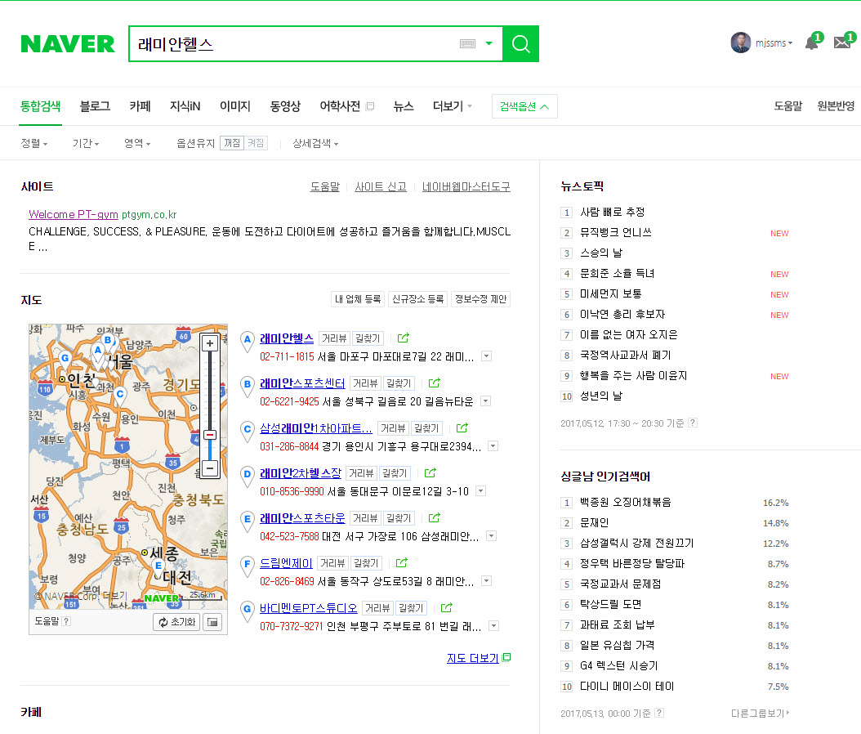
Task: Open share icon for 삼성래미안1차아파트 result
Action: (x=462, y=427)
